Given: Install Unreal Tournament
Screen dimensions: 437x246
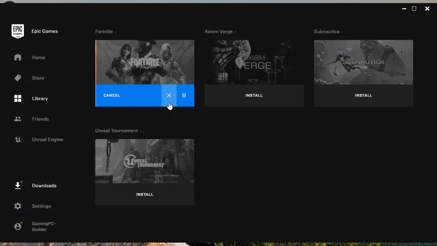Looking at the screenshot, I should (145, 194).
